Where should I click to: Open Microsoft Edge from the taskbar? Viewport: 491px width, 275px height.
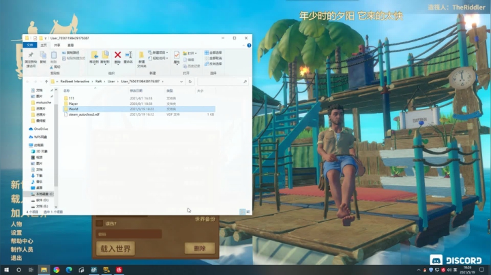coord(69,270)
